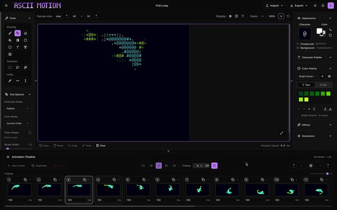Expand the Effects section
The image size is (337, 210).
(x=315, y=125)
